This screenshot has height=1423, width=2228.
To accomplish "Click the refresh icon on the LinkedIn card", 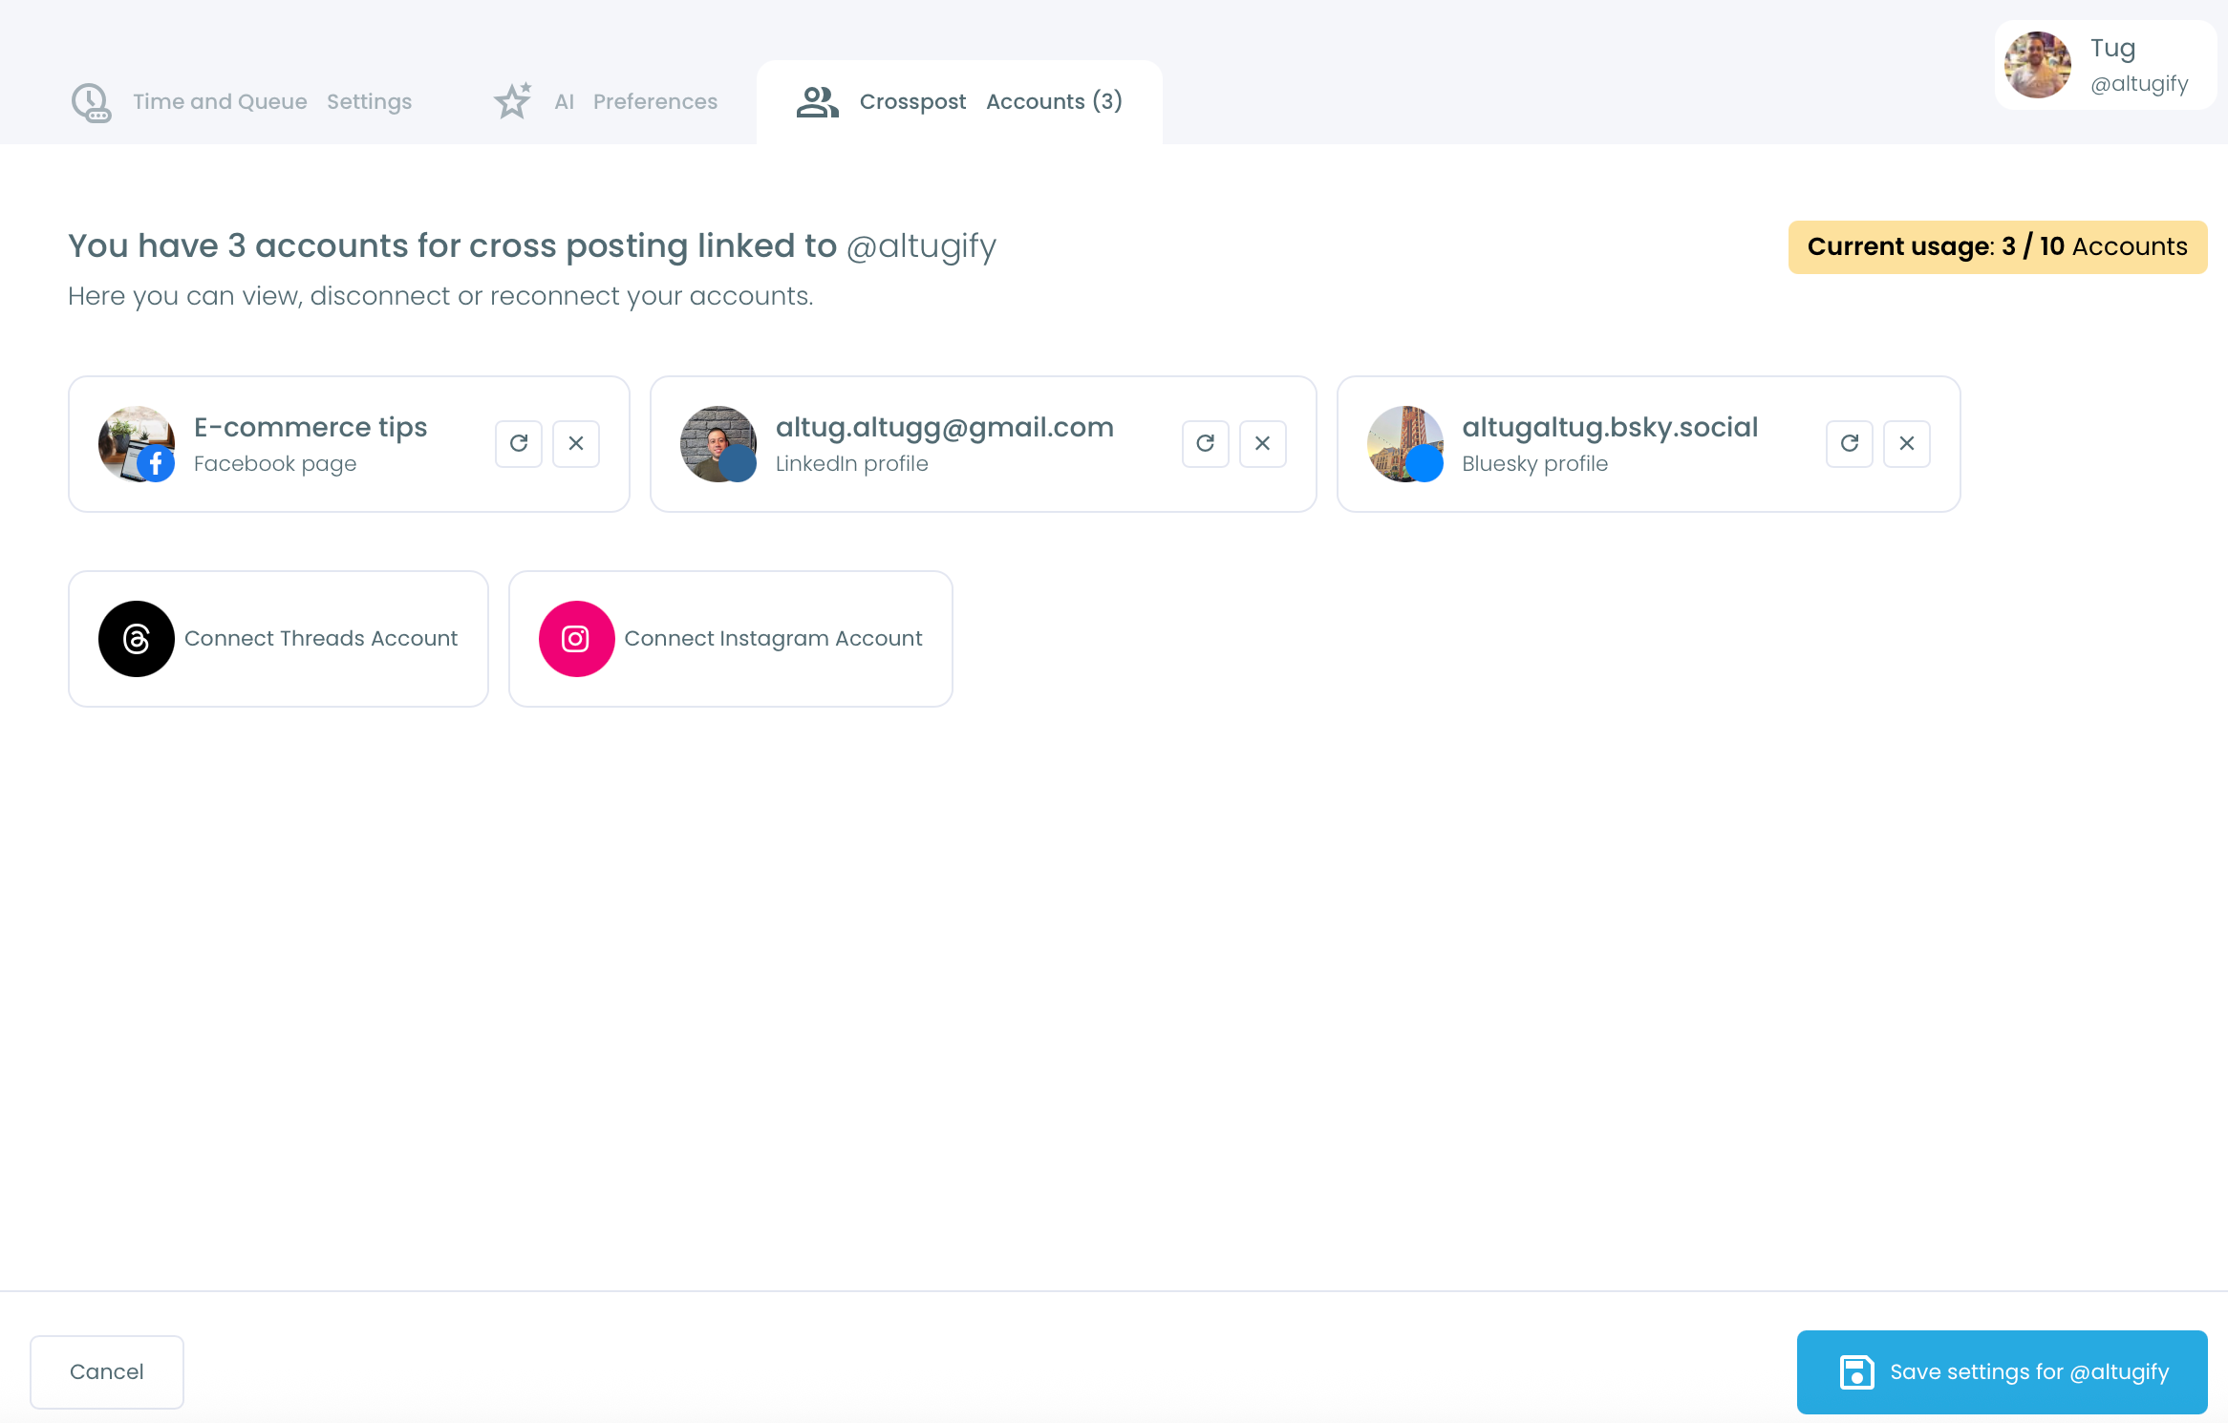I will (1205, 443).
